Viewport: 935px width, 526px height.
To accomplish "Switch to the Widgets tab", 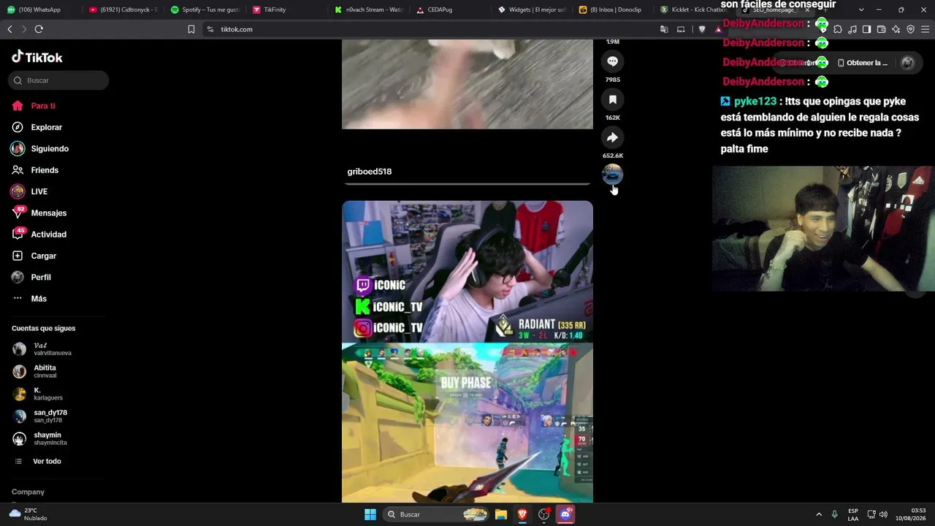I will 532,9.
